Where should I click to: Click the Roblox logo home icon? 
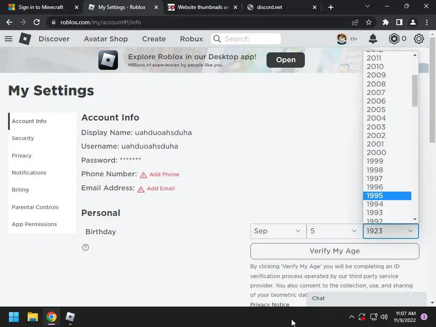point(25,39)
